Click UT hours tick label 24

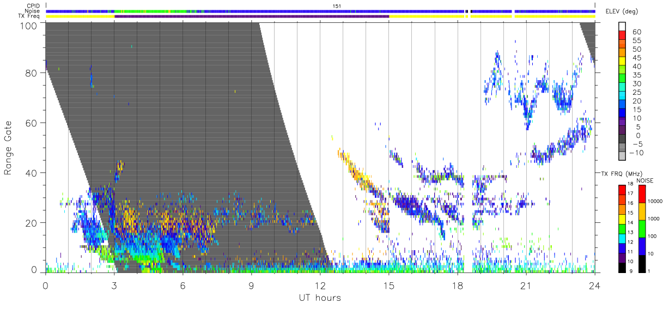click(595, 286)
